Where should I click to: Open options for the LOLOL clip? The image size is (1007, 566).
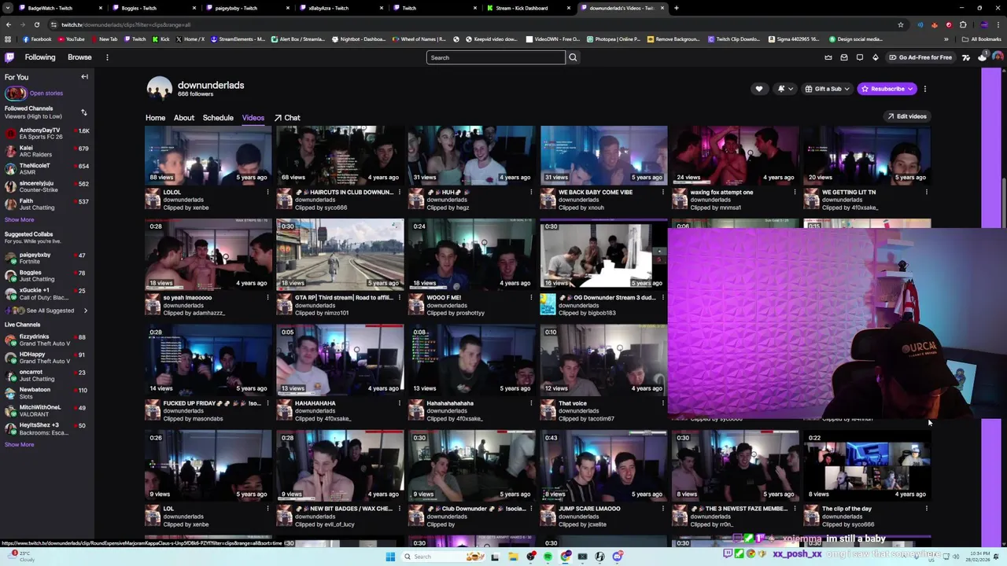click(x=267, y=192)
